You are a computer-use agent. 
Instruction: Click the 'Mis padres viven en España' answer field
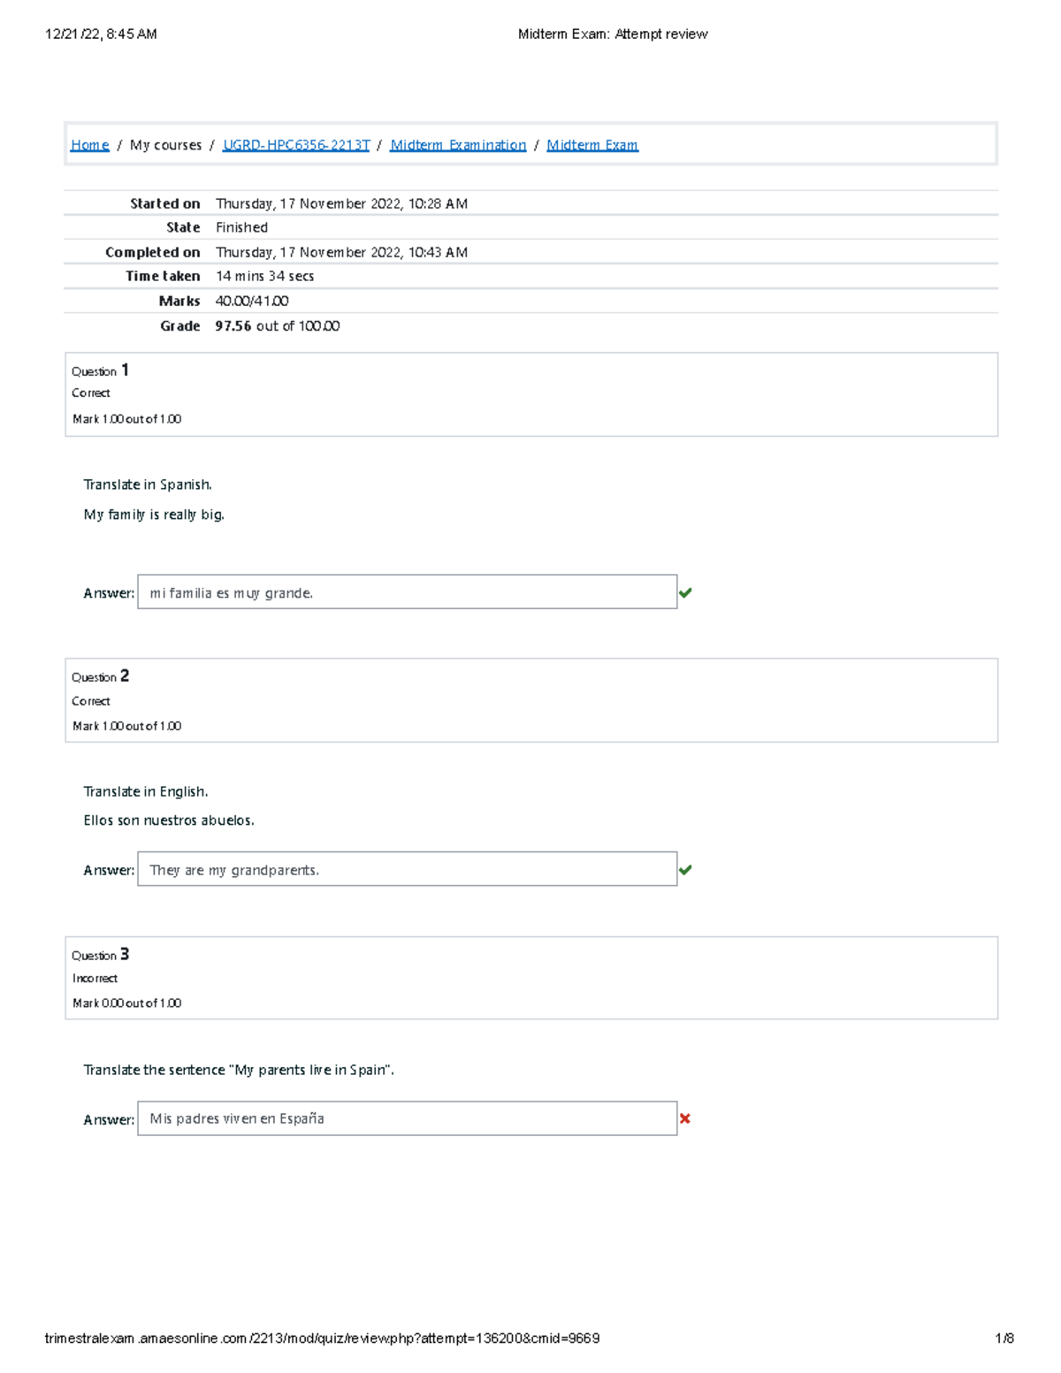click(407, 1118)
